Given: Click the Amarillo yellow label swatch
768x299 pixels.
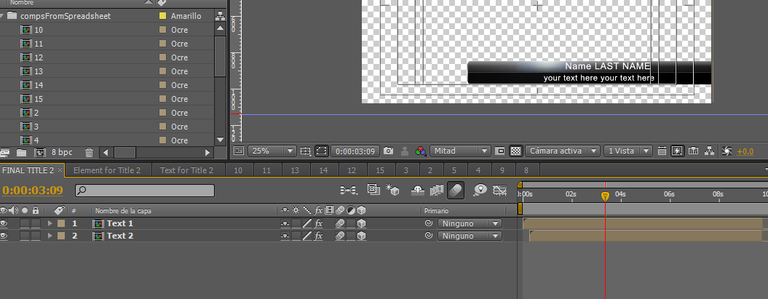Looking at the screenshot, I should tap(162, 16).
